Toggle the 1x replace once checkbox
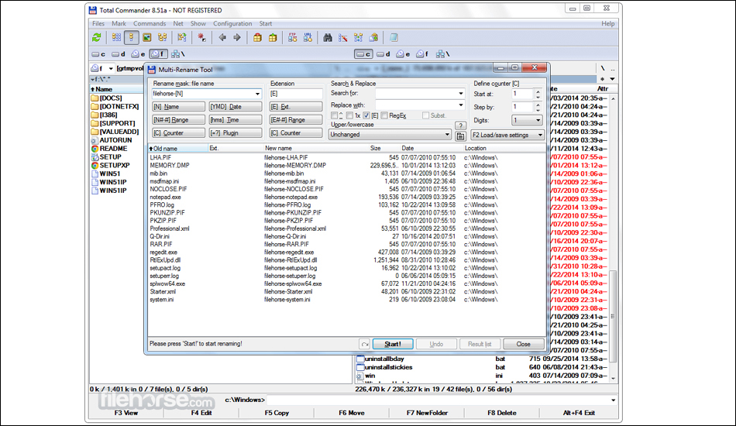 (349, 115)
